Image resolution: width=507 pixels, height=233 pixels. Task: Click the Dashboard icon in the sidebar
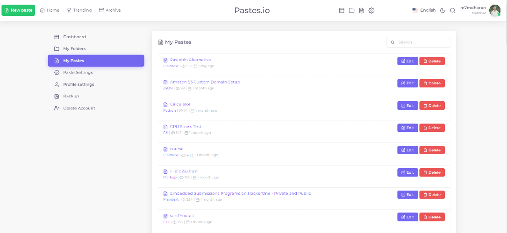coord(57,37)
